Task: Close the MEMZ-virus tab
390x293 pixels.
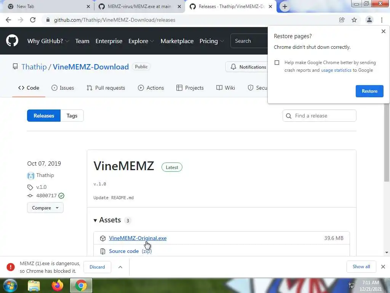Action: click(x=179, y=7)
